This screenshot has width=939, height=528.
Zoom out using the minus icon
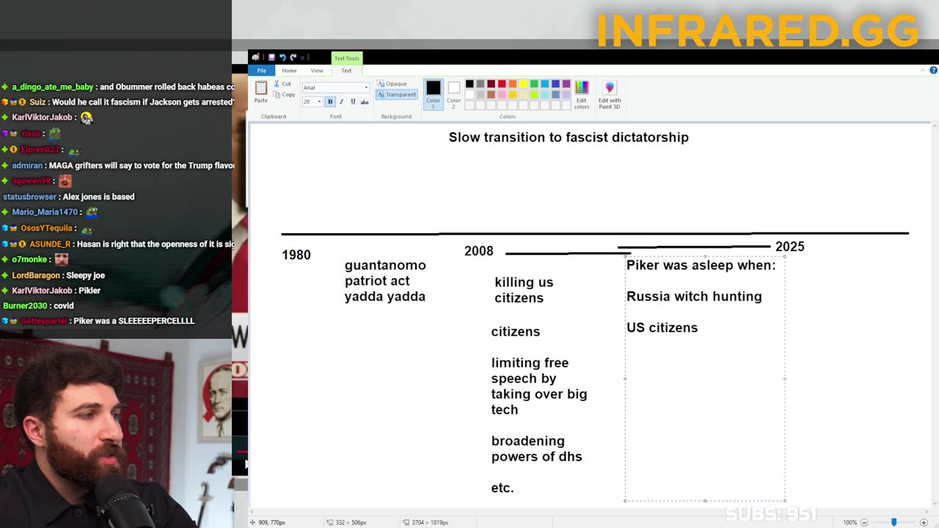click(x=864, y=522)
